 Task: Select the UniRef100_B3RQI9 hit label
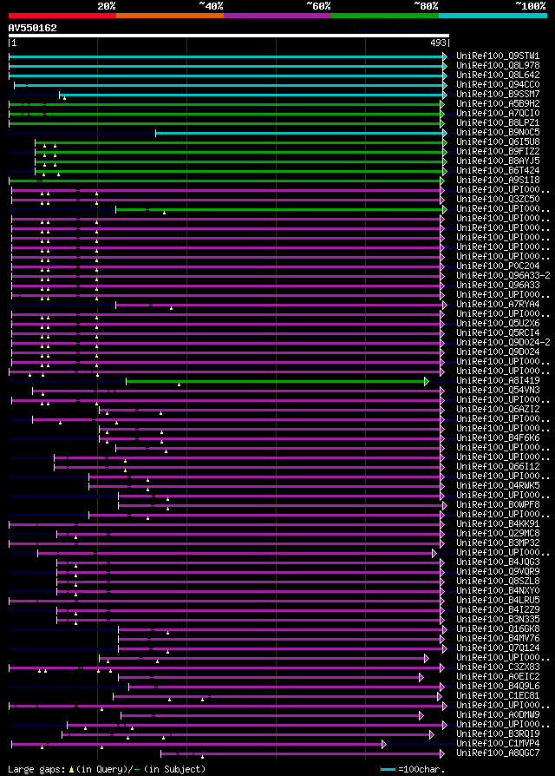tap(498, 734)
